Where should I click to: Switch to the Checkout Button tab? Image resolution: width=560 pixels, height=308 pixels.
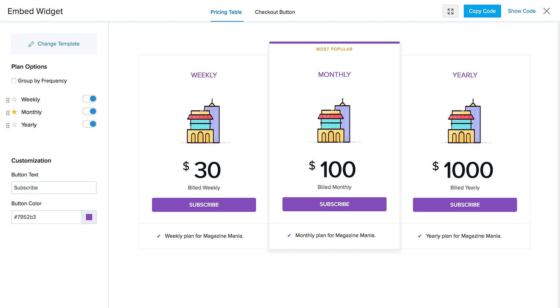pyautogui.click(x=275, y=12)
